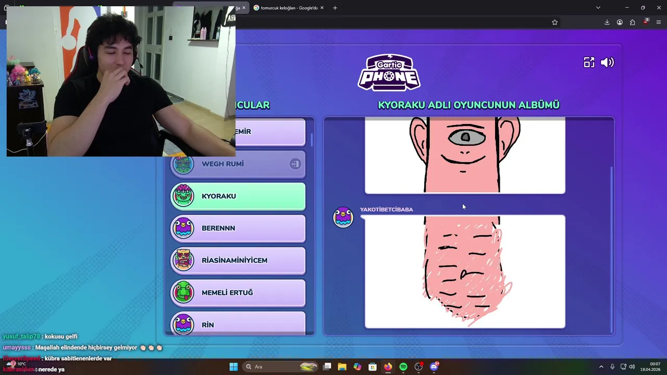The height and width of the screenshot is (375, 667).
Task: Open the pink scribbled neck drawing
Action: coord(465,271)
